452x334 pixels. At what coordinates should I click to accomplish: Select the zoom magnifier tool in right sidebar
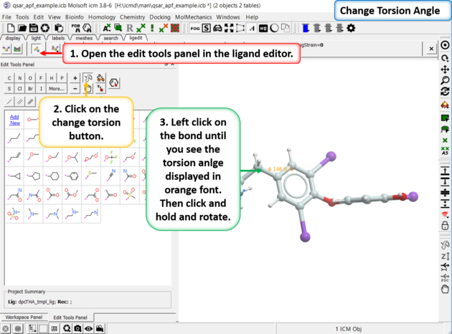pyautogui.click(x=445, y=81)
